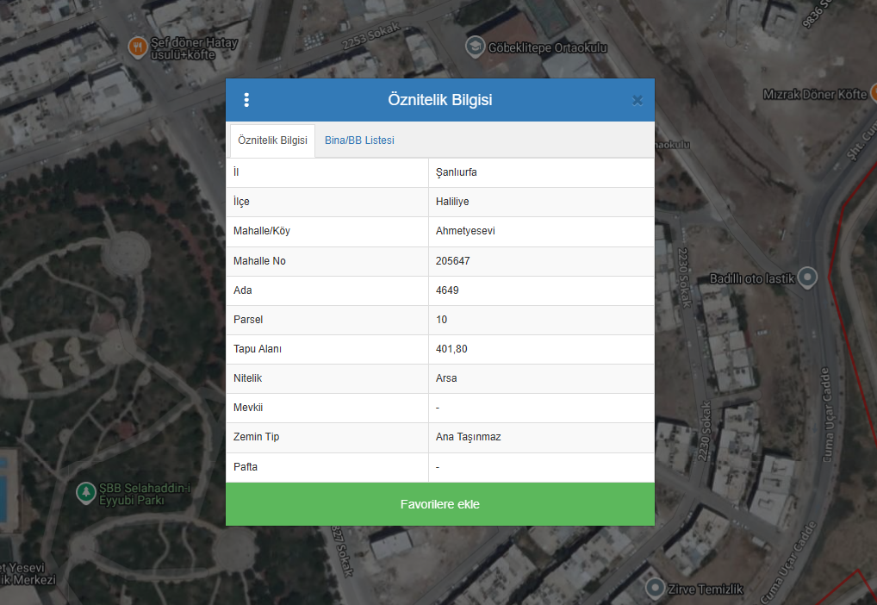
Task: Click the Tapu Alanı value 401,80
Action: 451,349
